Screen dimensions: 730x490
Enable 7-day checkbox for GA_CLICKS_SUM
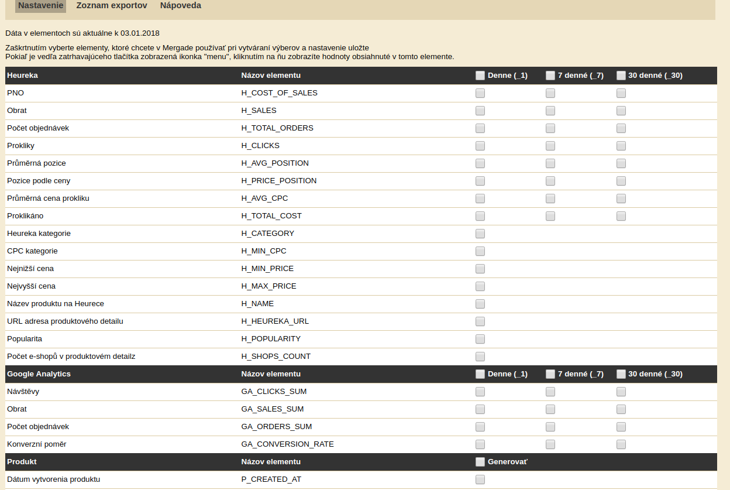tap(550, 392)
